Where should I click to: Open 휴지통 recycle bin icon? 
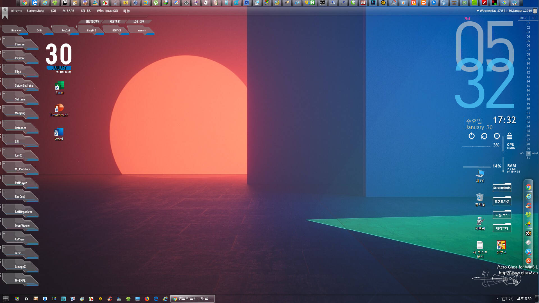[x=480, y=200]
